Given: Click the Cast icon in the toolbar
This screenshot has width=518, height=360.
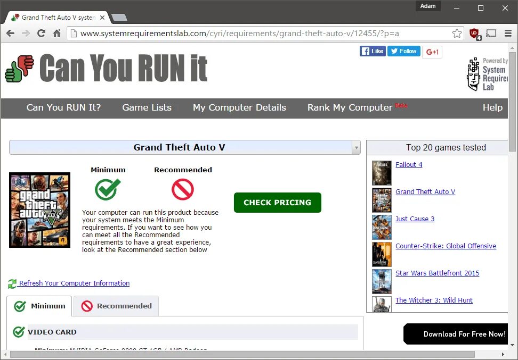Looking at the screenshot, I should (491, 34).
